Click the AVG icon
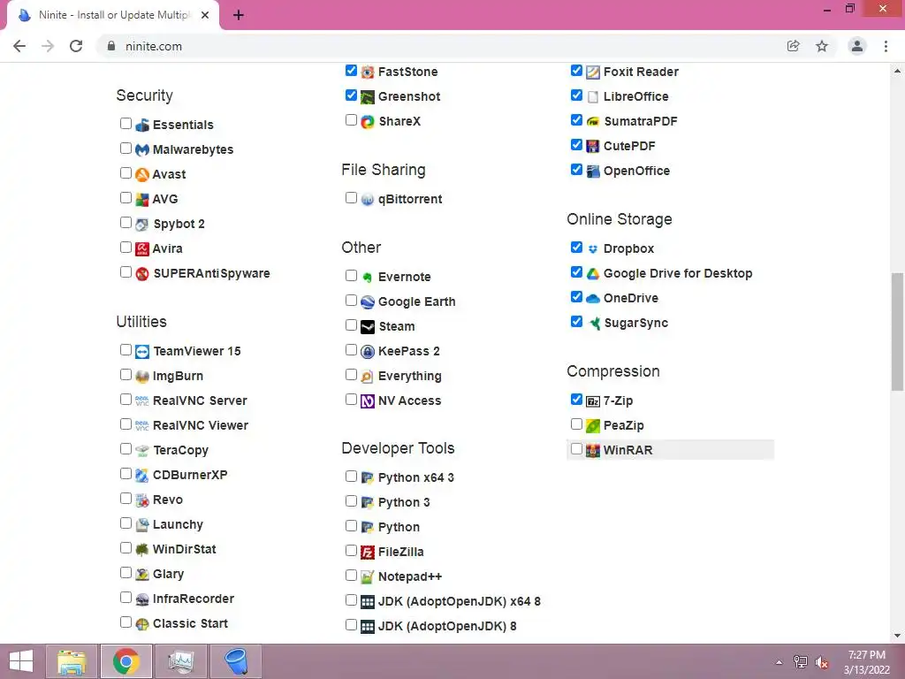Image resolution: width=905 pixels, height=679 pixels. [142, 199]
